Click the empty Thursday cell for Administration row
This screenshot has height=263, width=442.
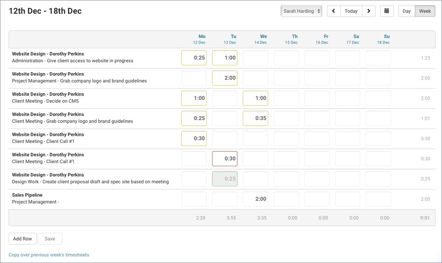[286, 58]
